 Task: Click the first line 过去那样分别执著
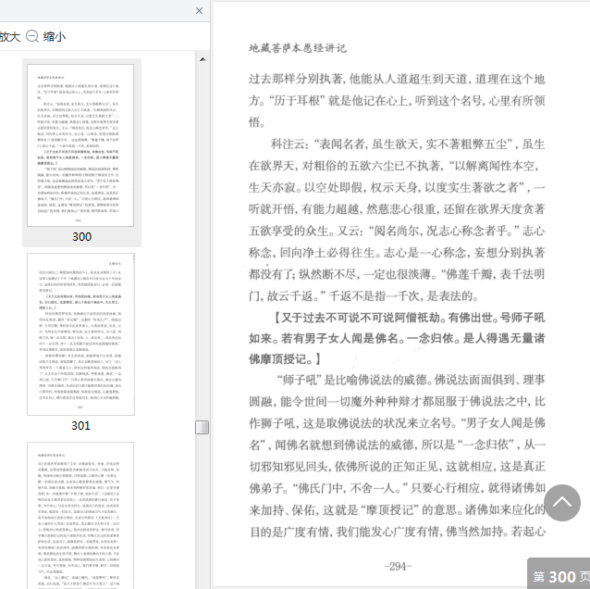click(397, 79)
